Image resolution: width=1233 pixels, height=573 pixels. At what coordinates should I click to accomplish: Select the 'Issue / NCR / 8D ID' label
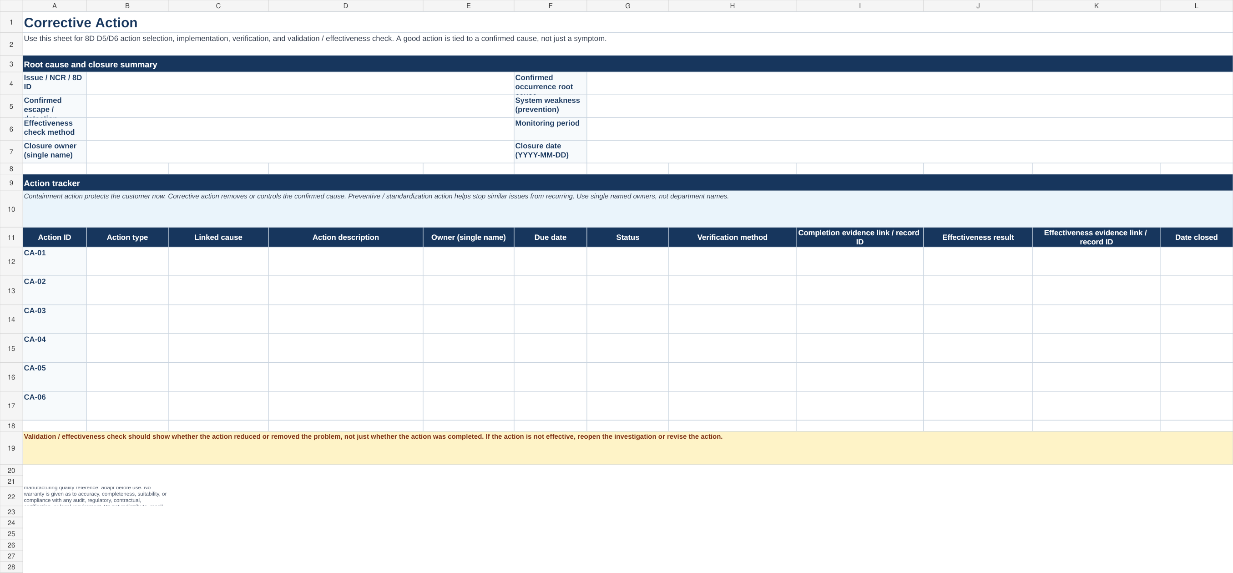[x=55, y=83]
